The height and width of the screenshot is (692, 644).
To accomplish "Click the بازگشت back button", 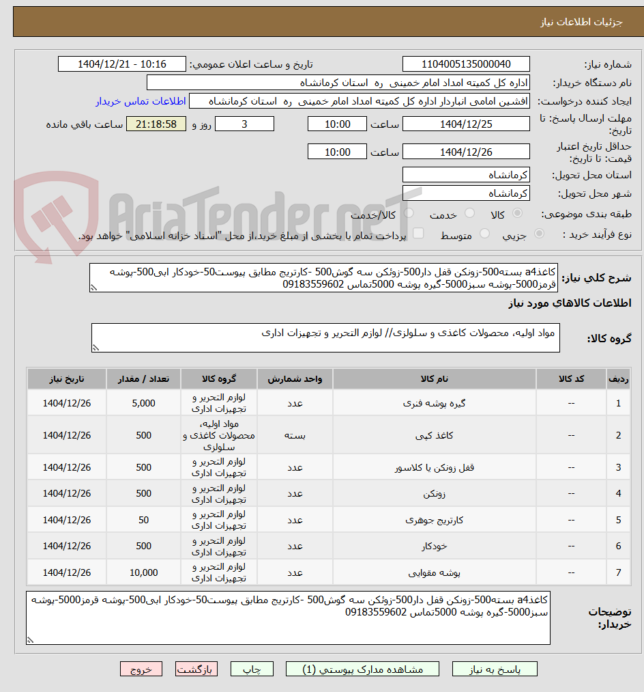I will point(196,669).
